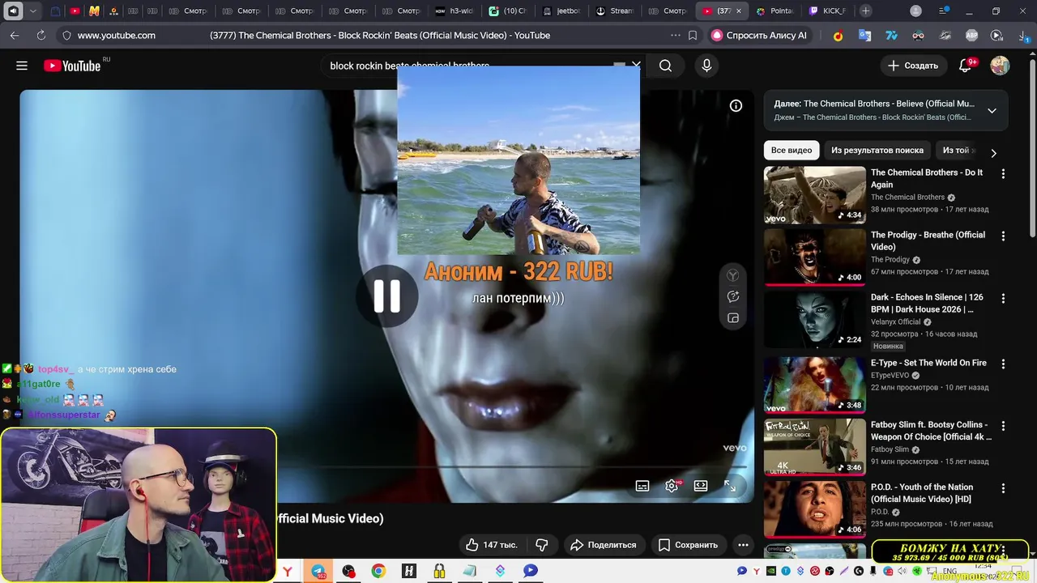Click the Создать create button
Image resolution: width=1037 pixels, height=583 pixels.
(912, 66)
